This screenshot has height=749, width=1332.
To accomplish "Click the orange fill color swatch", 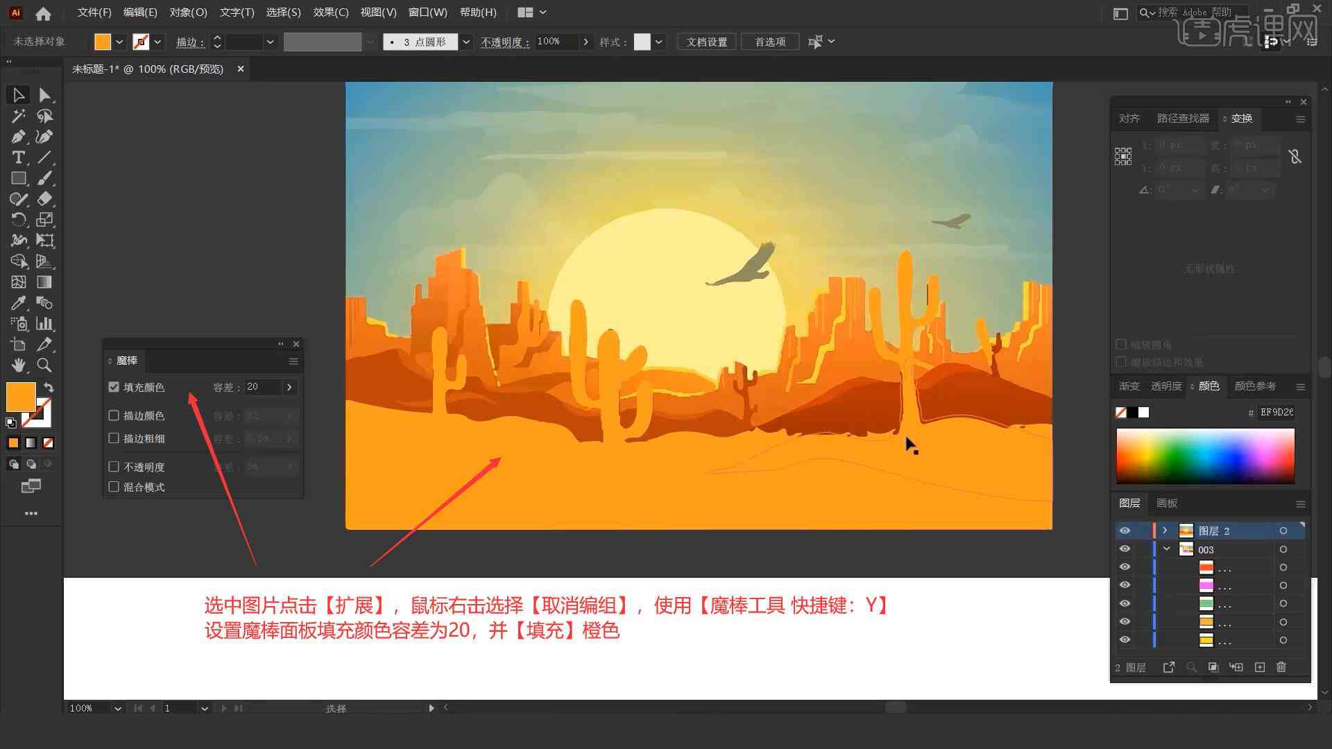I will pos(21,395).
